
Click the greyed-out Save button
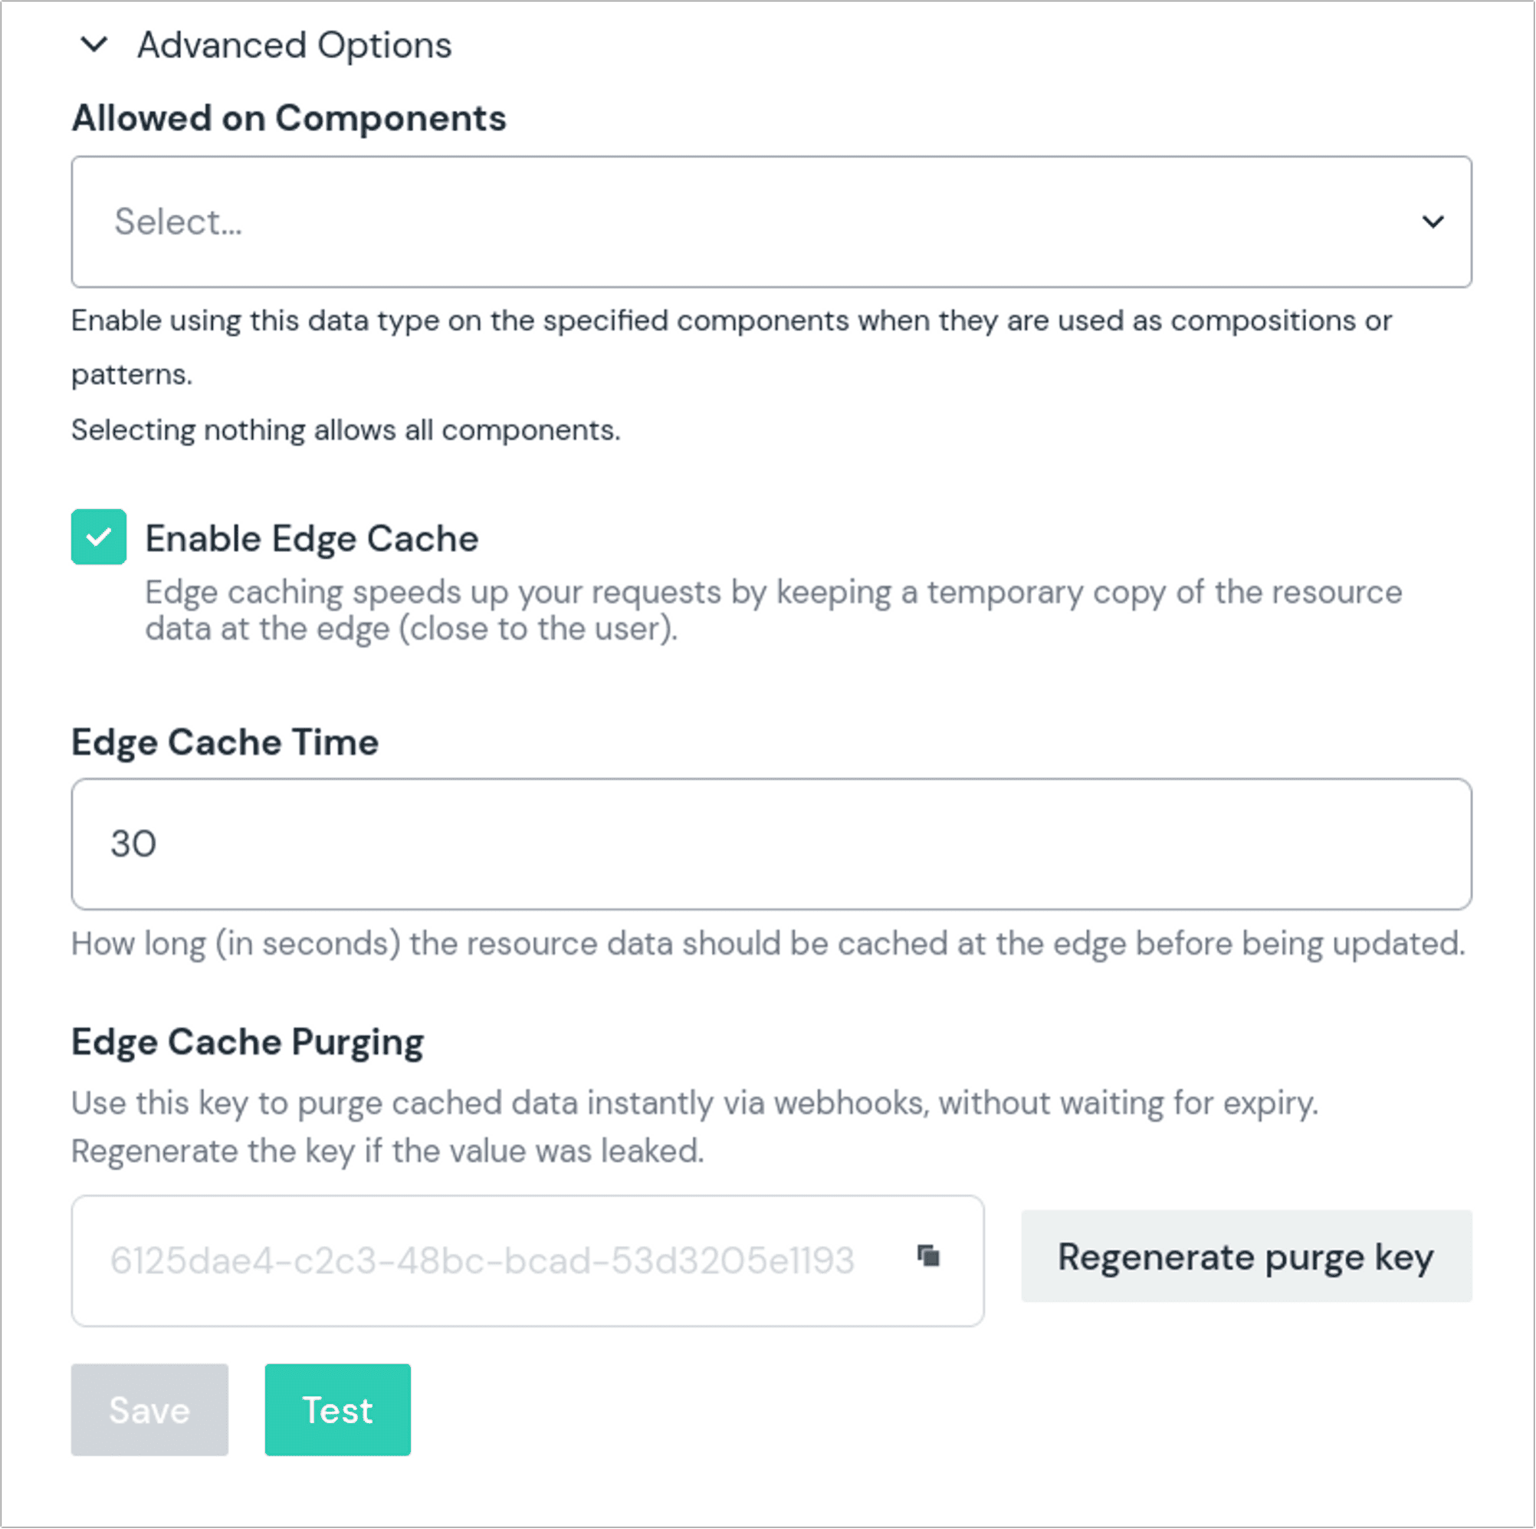149,1410
